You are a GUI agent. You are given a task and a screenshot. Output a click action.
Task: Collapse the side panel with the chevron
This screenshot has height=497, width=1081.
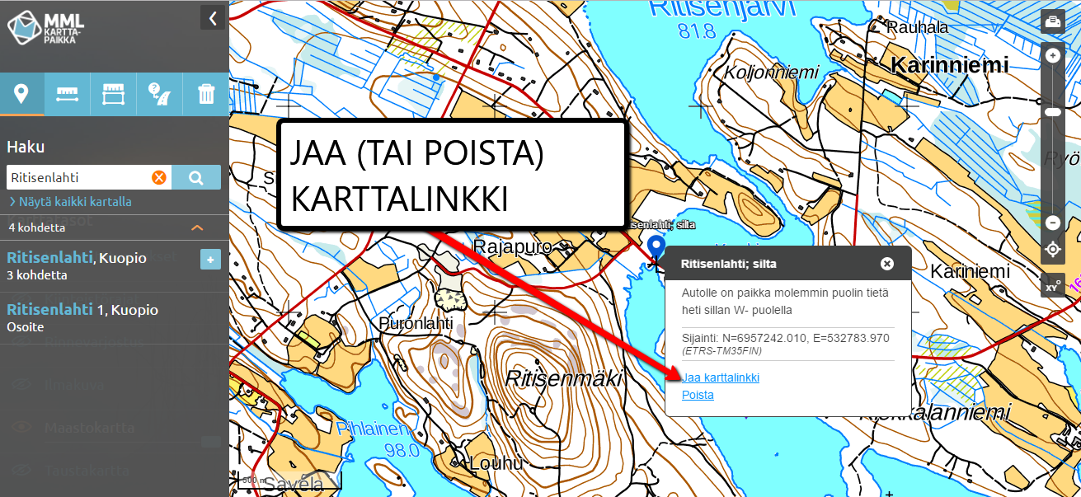[213, 16]
